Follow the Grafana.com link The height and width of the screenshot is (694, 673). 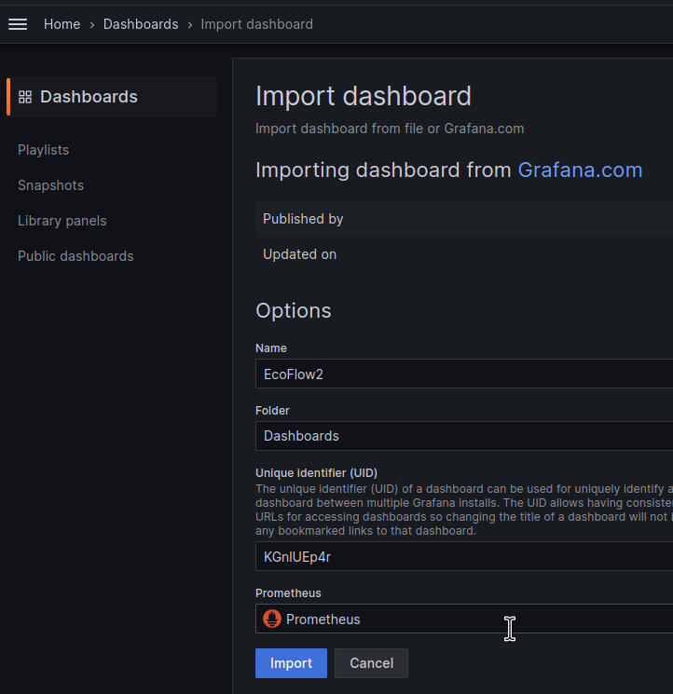point(580,170)
